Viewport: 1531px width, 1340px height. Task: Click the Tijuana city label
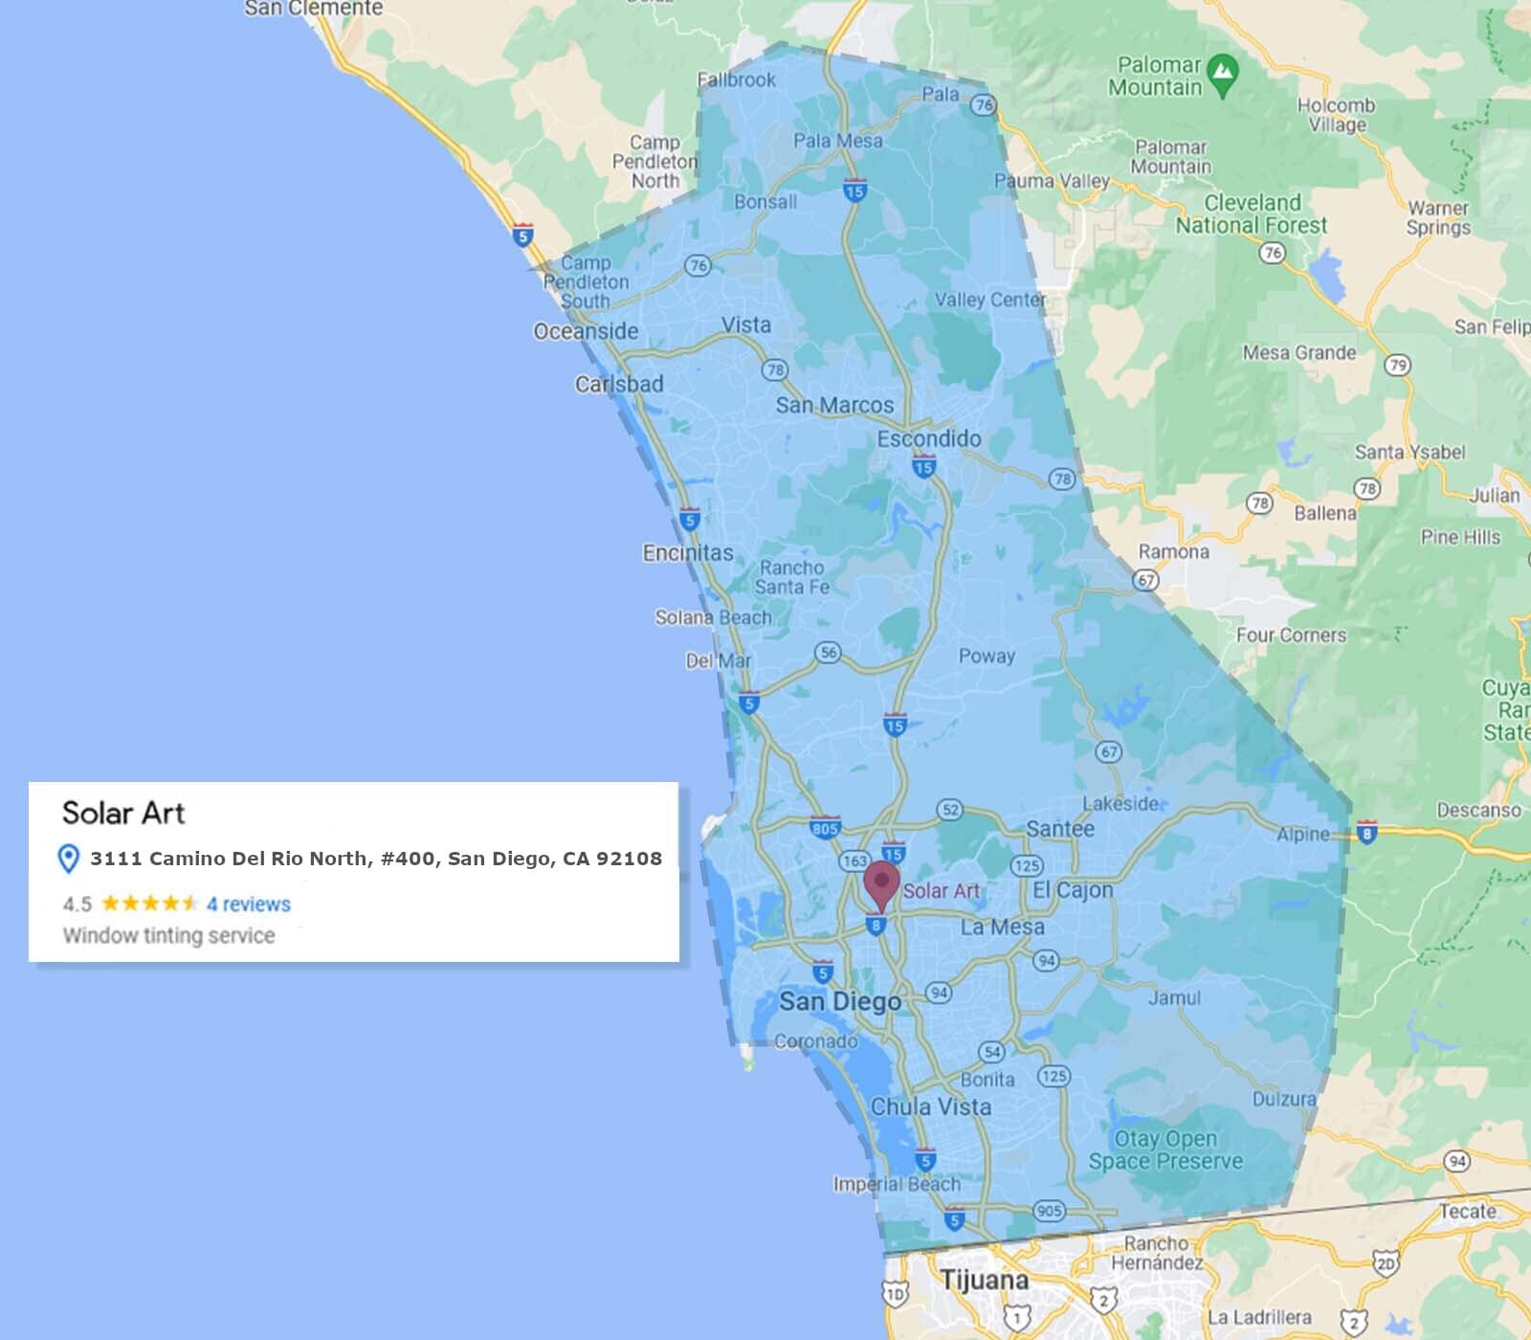coord(984,1280)
